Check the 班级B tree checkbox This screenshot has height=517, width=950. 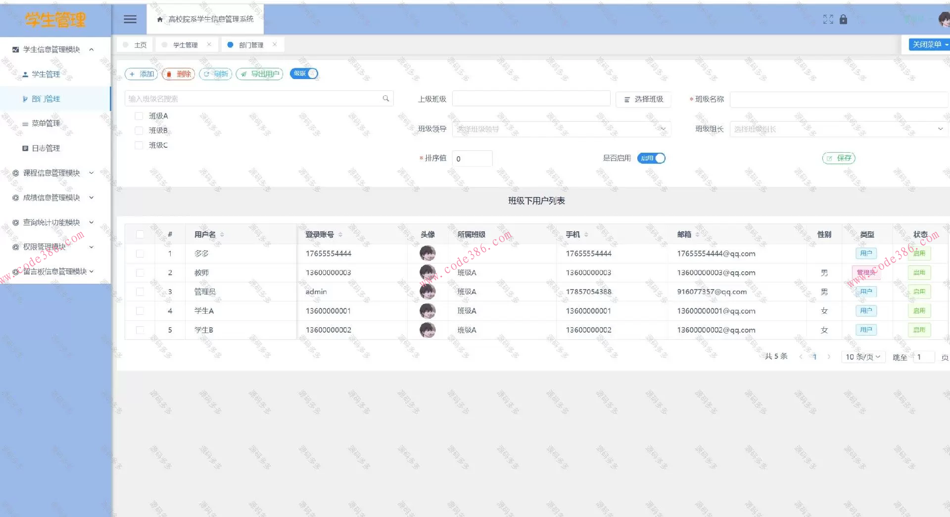(x=139, y=130)
